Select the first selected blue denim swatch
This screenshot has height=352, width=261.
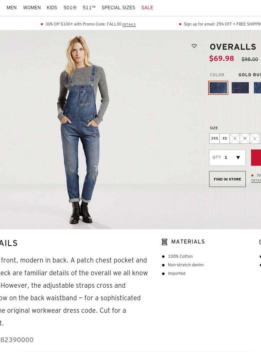[218, 88]
